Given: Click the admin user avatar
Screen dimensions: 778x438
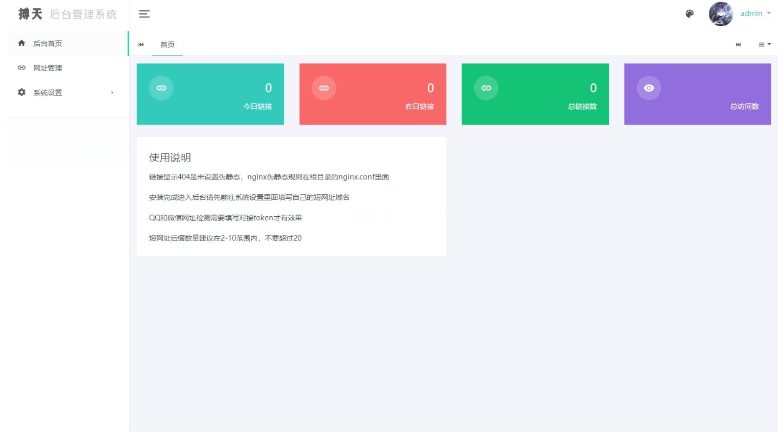Looking at the screenshot, I should click(721, 14).
